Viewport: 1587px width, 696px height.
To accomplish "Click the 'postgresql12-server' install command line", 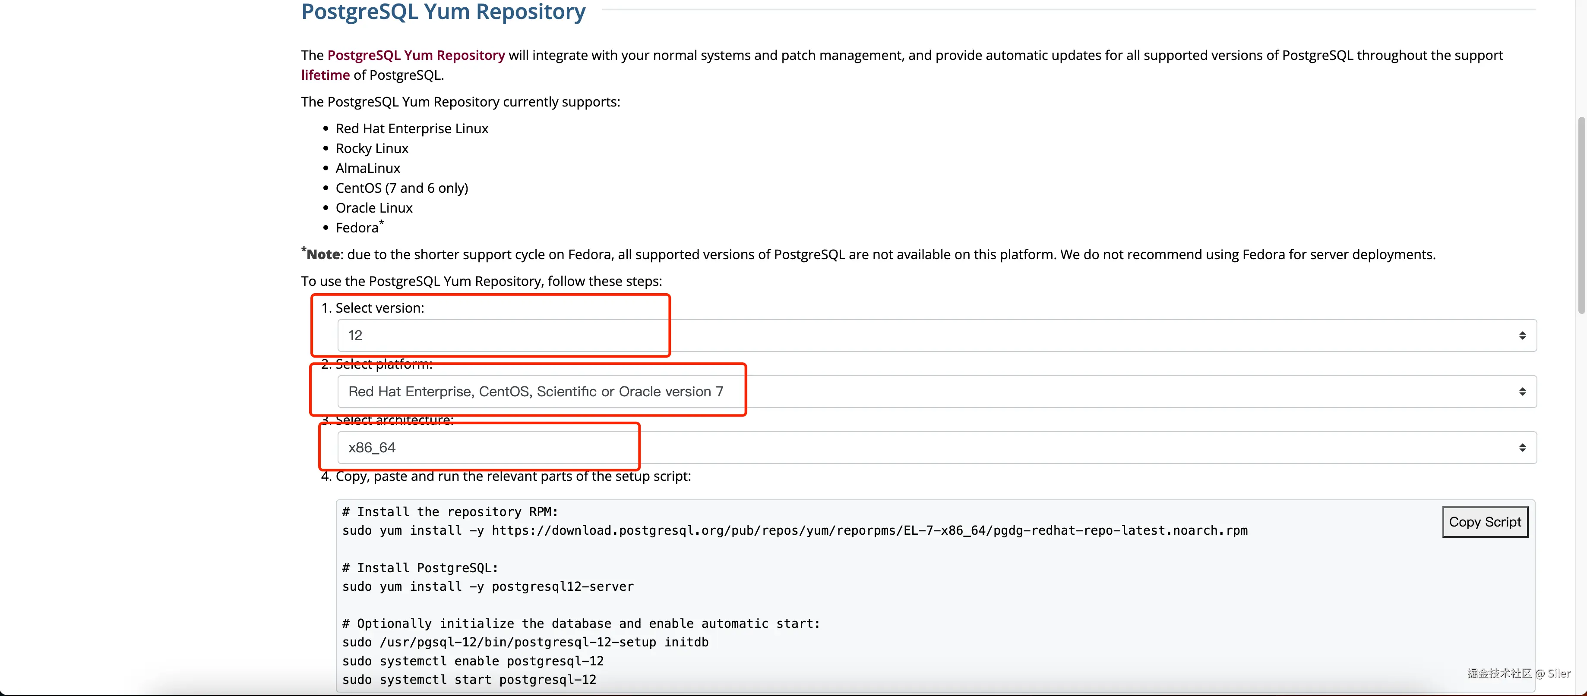I will (x=487, y=586).
